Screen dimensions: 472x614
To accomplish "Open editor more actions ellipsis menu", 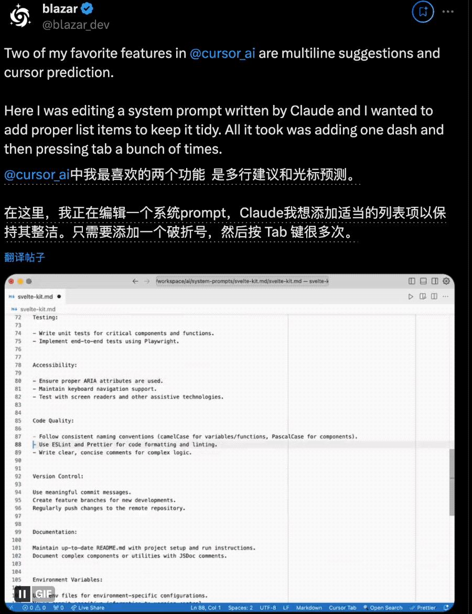I will pyautogui.click(x=445, y=297).
